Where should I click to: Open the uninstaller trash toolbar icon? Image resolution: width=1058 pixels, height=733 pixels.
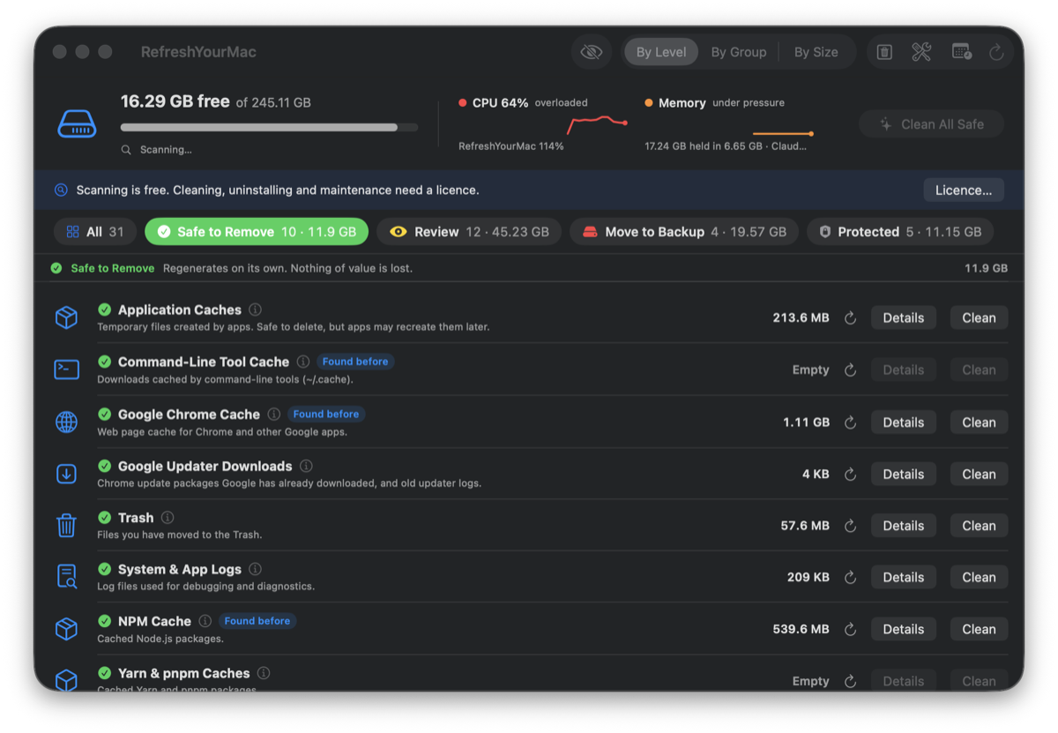[x=884, y=52]
